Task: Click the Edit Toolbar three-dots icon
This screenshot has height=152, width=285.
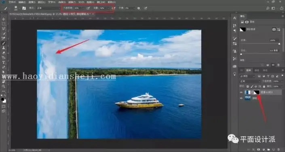Action: click(x=3, y=91)
